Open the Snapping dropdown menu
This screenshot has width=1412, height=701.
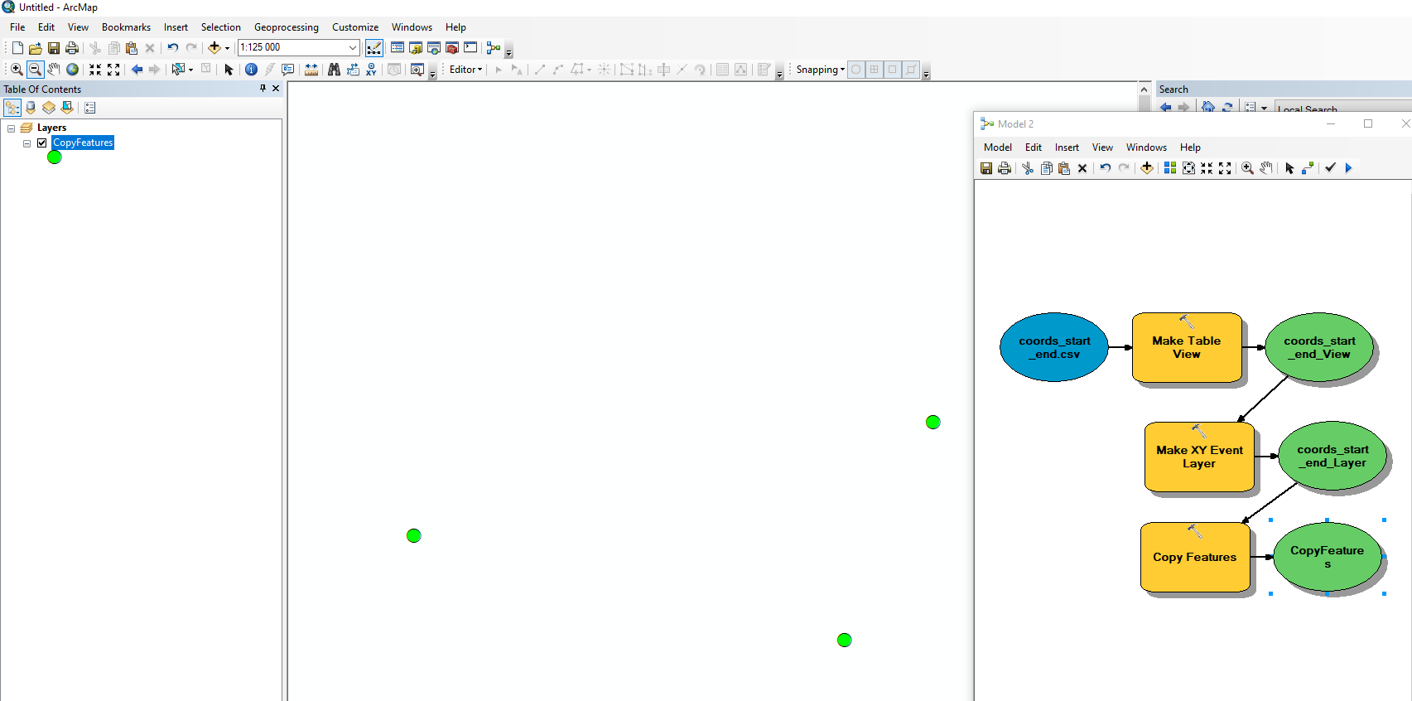pyautogui.click(x=821, y=70)
